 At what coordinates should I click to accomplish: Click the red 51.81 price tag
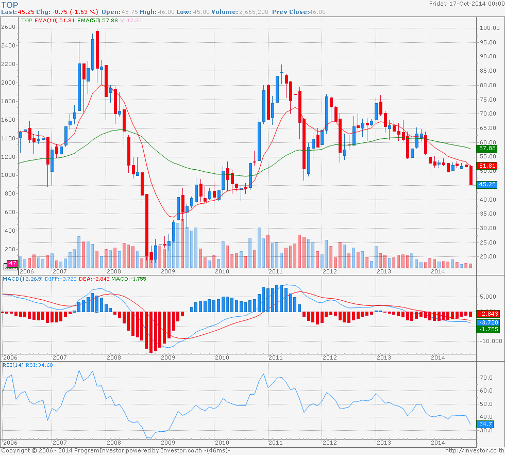pos(487,166)
